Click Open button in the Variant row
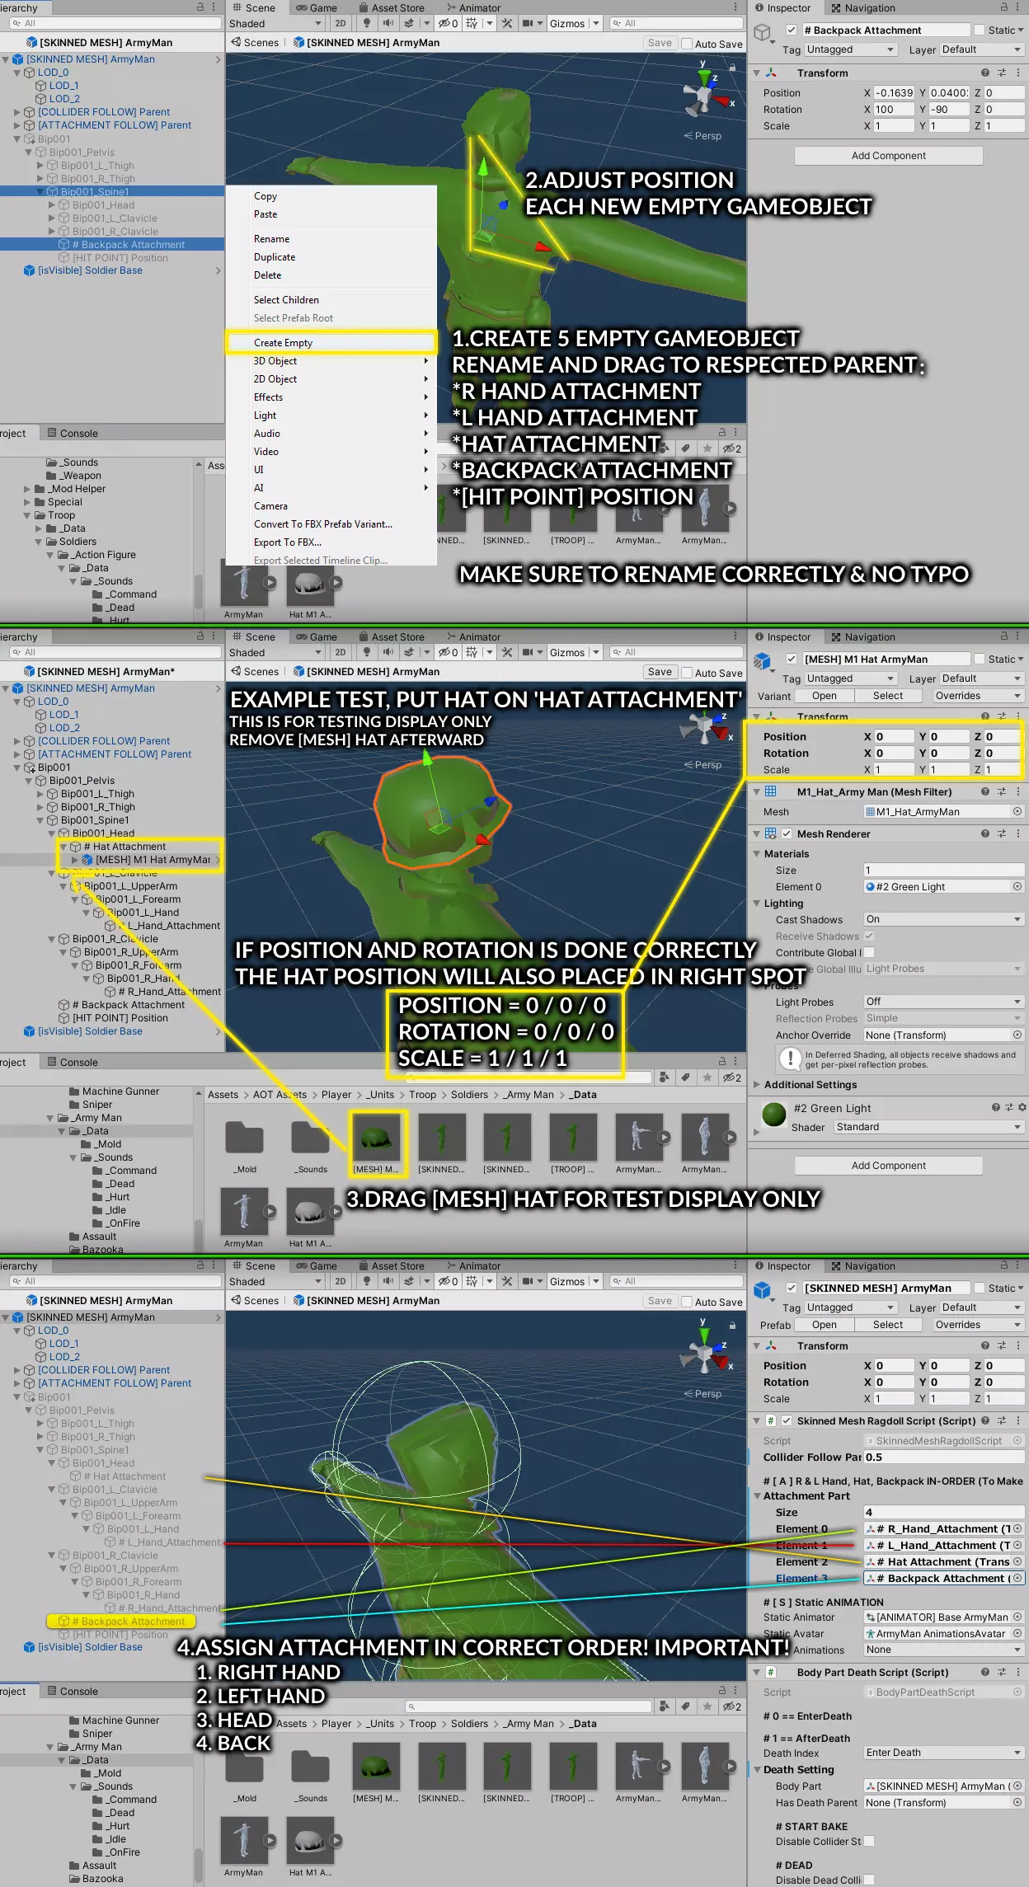 click(x=825, y=696)
